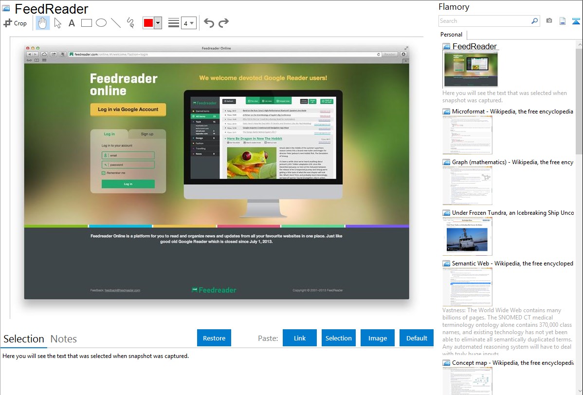This screenshot has height=395, width=583.
Task: Click Log in via Google Account in snapshot
Action: (x=128, y=110)
